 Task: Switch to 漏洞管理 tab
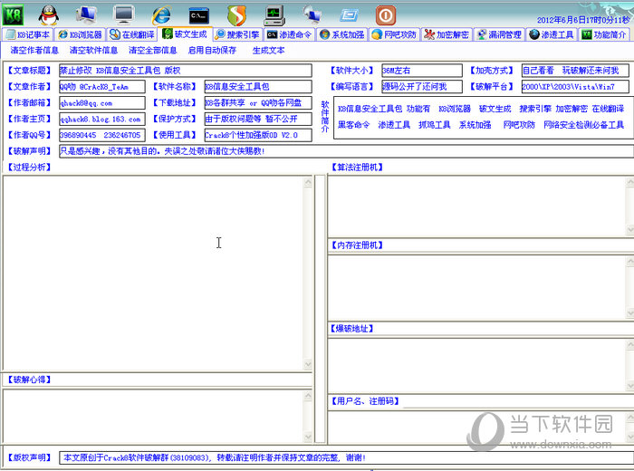click(x=499, y=34)
